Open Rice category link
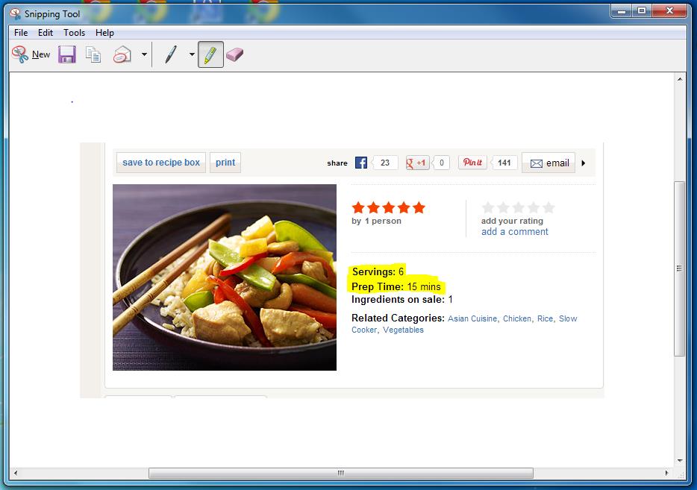 pyautogui.click(x=545, y=318)
